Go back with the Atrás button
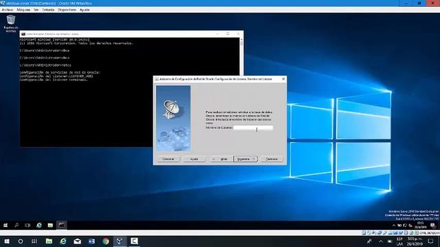This screenshot has width=440, height=247. 221,159
